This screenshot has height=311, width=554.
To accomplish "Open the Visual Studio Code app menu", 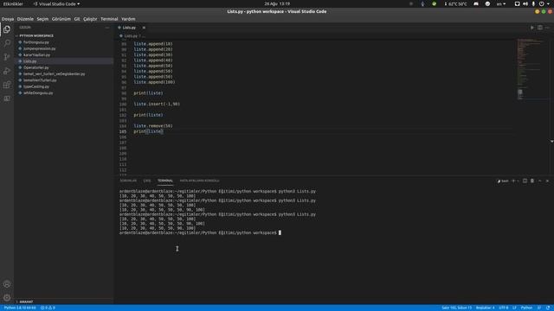I will pos(56,3).
